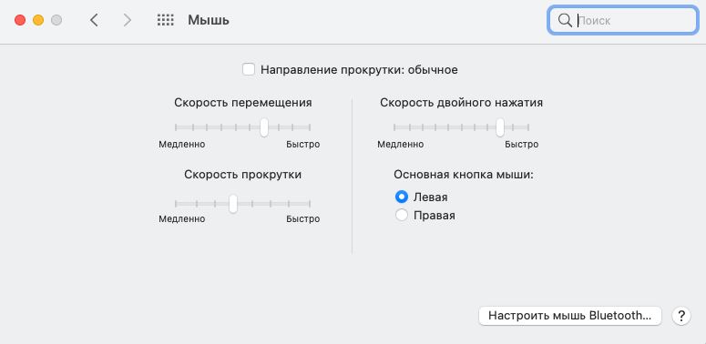The height and width of the screenshot is (344, 706).
Task: Click the Скорость перемещения slider thumb
Action: point(264,127)
